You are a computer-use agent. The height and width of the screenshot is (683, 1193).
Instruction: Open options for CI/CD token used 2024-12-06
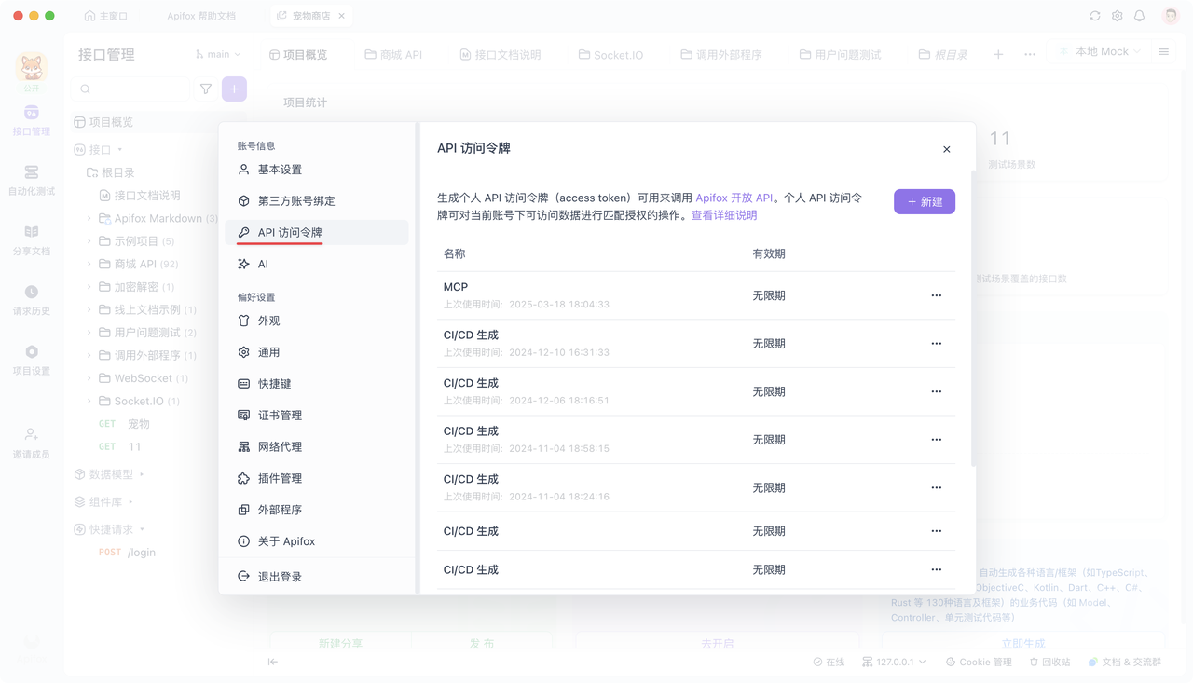pyautogui.click(x=937, y=391)
